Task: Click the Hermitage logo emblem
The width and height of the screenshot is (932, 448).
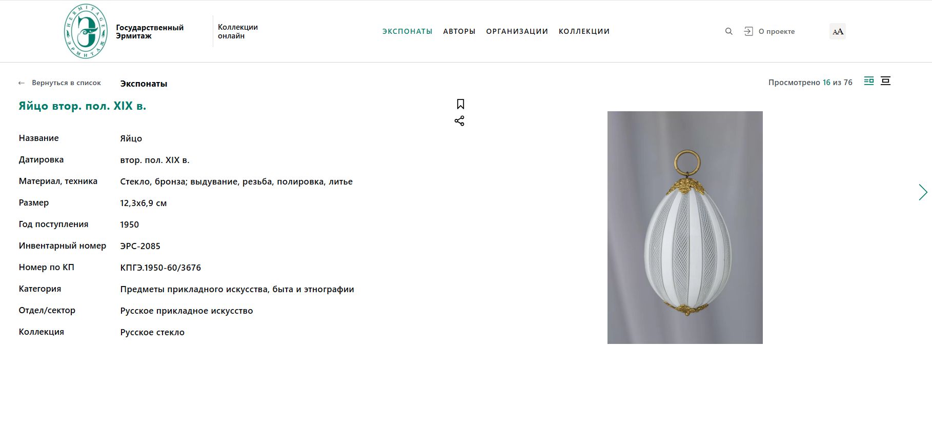Action: (x=86, y=31)
